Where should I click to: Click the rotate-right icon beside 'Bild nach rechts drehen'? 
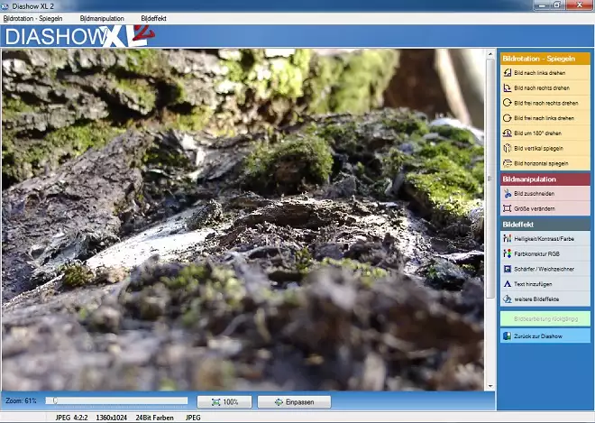tap(508, 87)
